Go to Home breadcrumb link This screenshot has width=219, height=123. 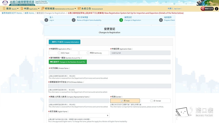pyautogui.click(x=29, y=13)
